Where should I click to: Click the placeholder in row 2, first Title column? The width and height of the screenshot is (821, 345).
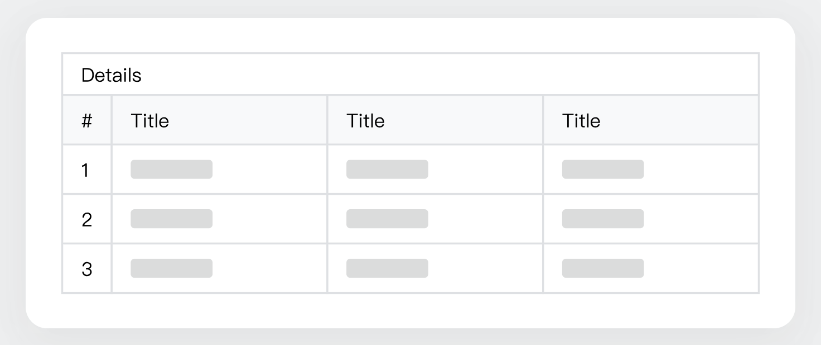coord(172,219)
